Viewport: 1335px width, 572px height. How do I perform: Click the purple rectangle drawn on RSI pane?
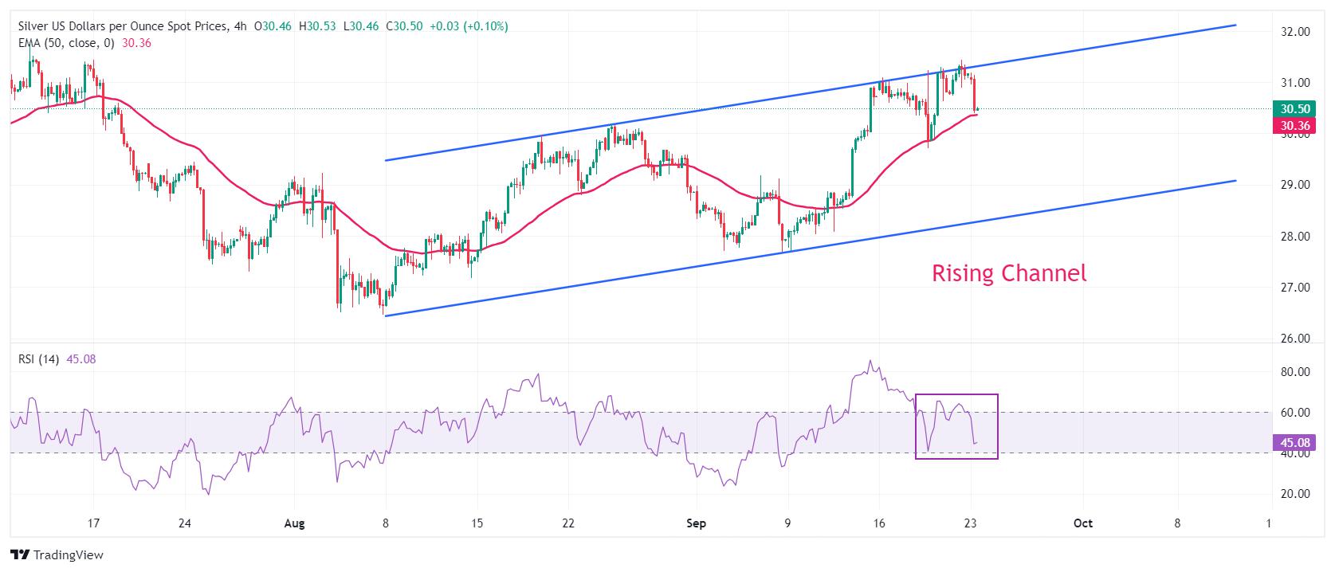point(956,426)
